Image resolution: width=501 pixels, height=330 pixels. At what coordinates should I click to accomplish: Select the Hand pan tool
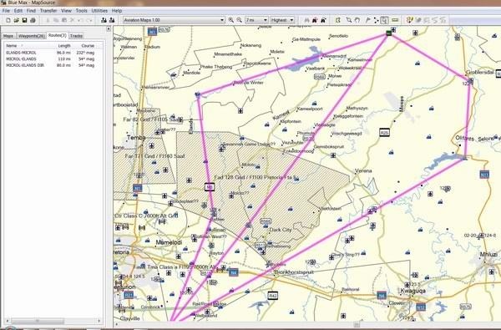click(357, 20)
